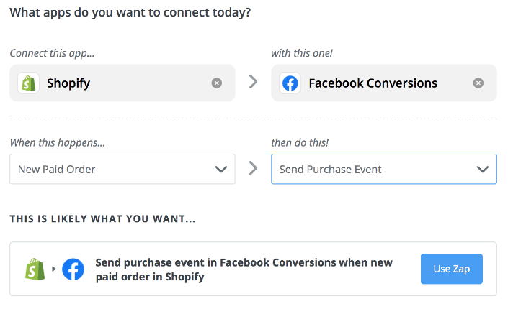Expand chevron in the New Paid Order box
This screenshot has width=508, height=309.
click(221, 170)
